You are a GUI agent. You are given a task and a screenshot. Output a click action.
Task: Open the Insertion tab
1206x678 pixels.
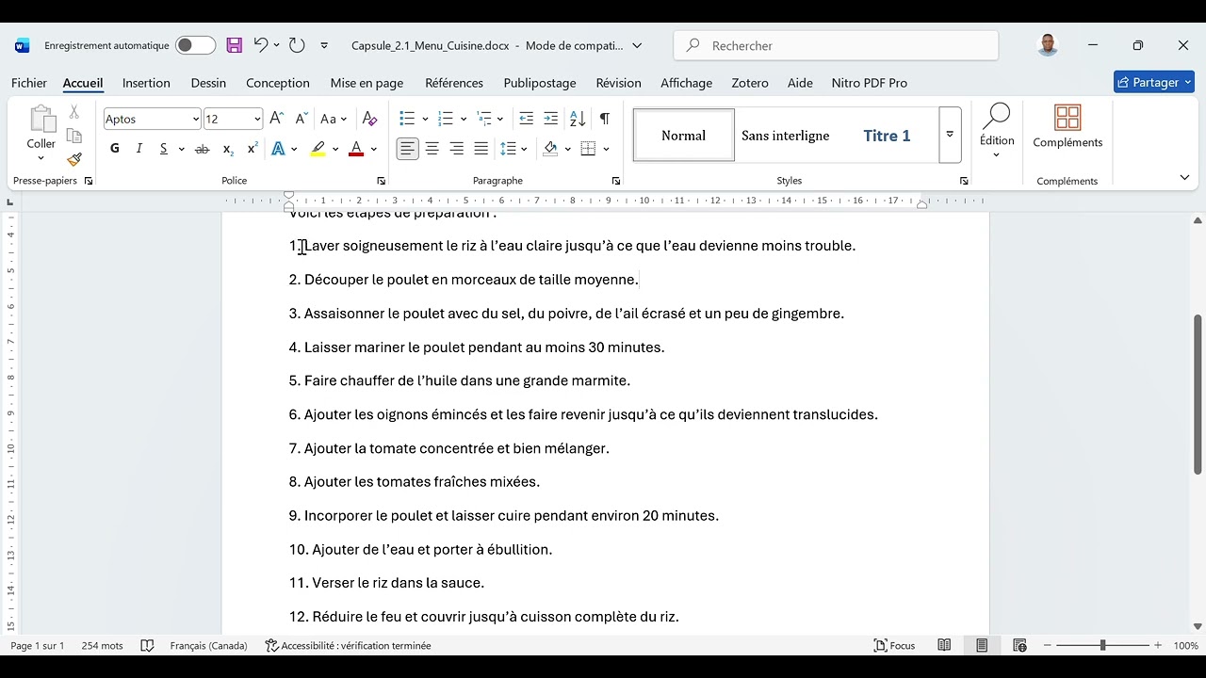click(146, 83)
